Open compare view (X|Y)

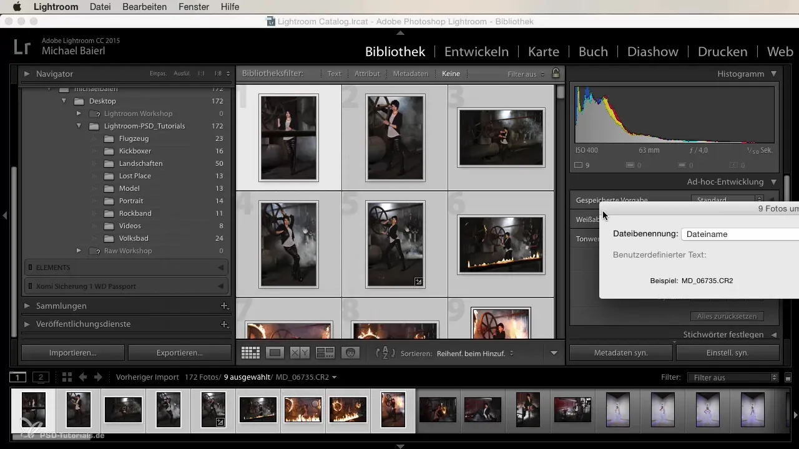300,352
